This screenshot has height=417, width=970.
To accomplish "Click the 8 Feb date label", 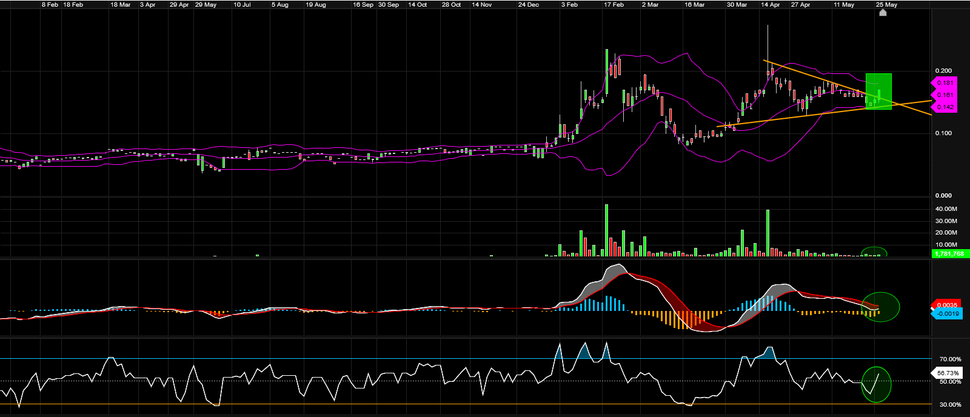I will pos(50,4).
